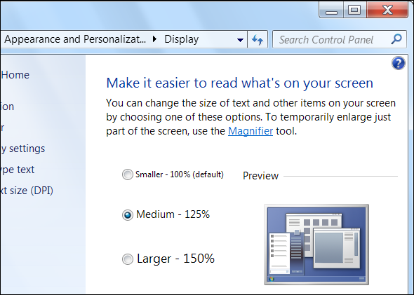Maximize the Display window

354,10
